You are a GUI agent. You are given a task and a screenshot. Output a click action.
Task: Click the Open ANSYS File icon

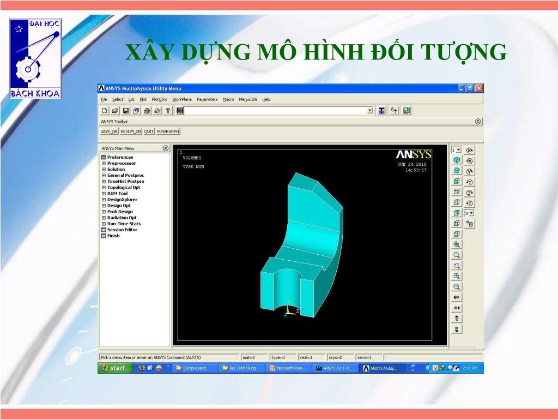115,111
